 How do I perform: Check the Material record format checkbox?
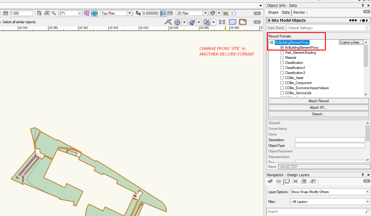click(282, 57)
